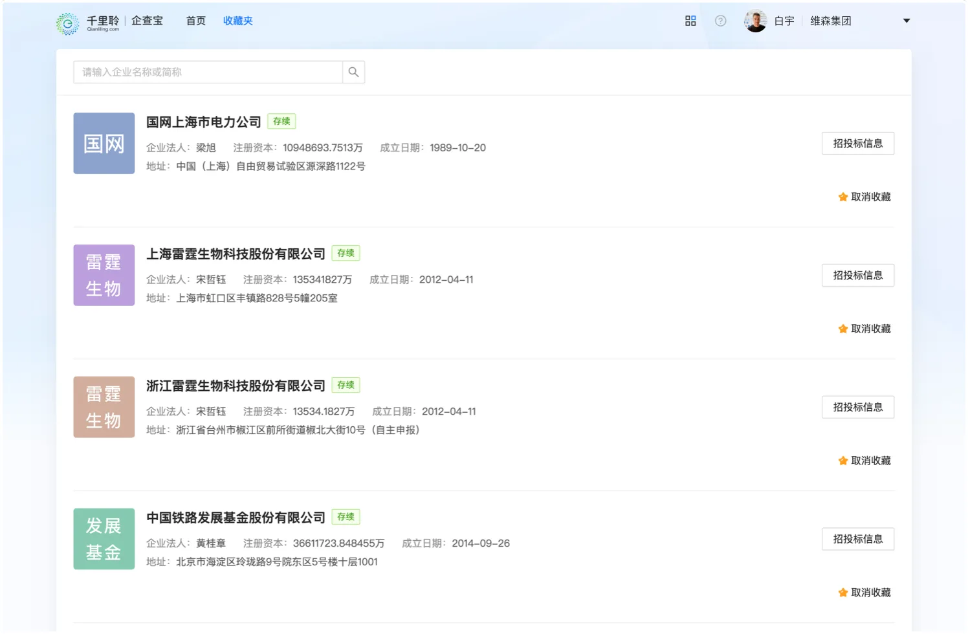Expand the 维森集团 account dropdown arrow
Screen dimensions: 968x634
coord(907,21)
